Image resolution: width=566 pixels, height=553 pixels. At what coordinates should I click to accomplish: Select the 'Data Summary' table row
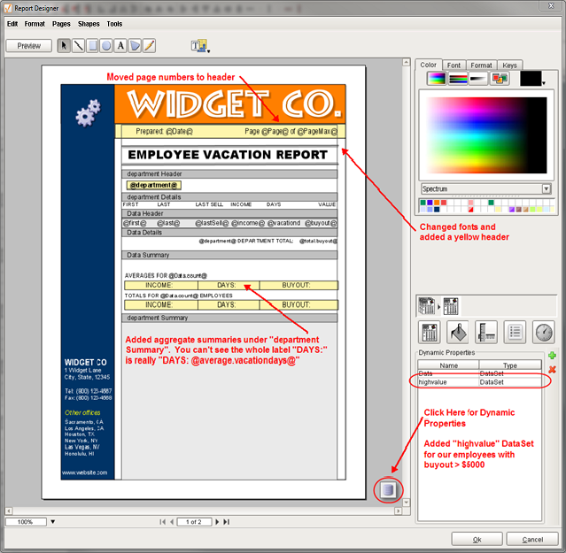click(229, 255)
